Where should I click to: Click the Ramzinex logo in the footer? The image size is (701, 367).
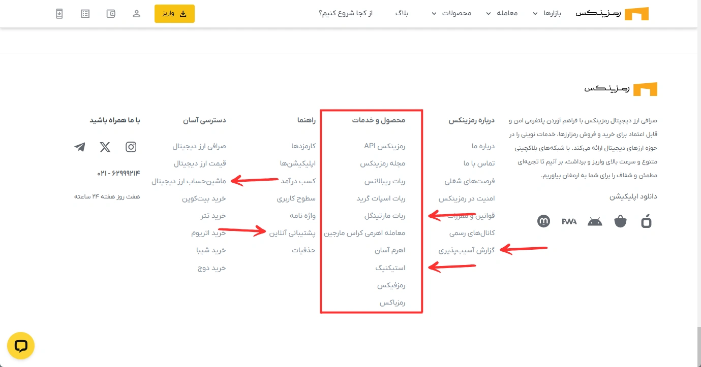click(x=621, y=89)
